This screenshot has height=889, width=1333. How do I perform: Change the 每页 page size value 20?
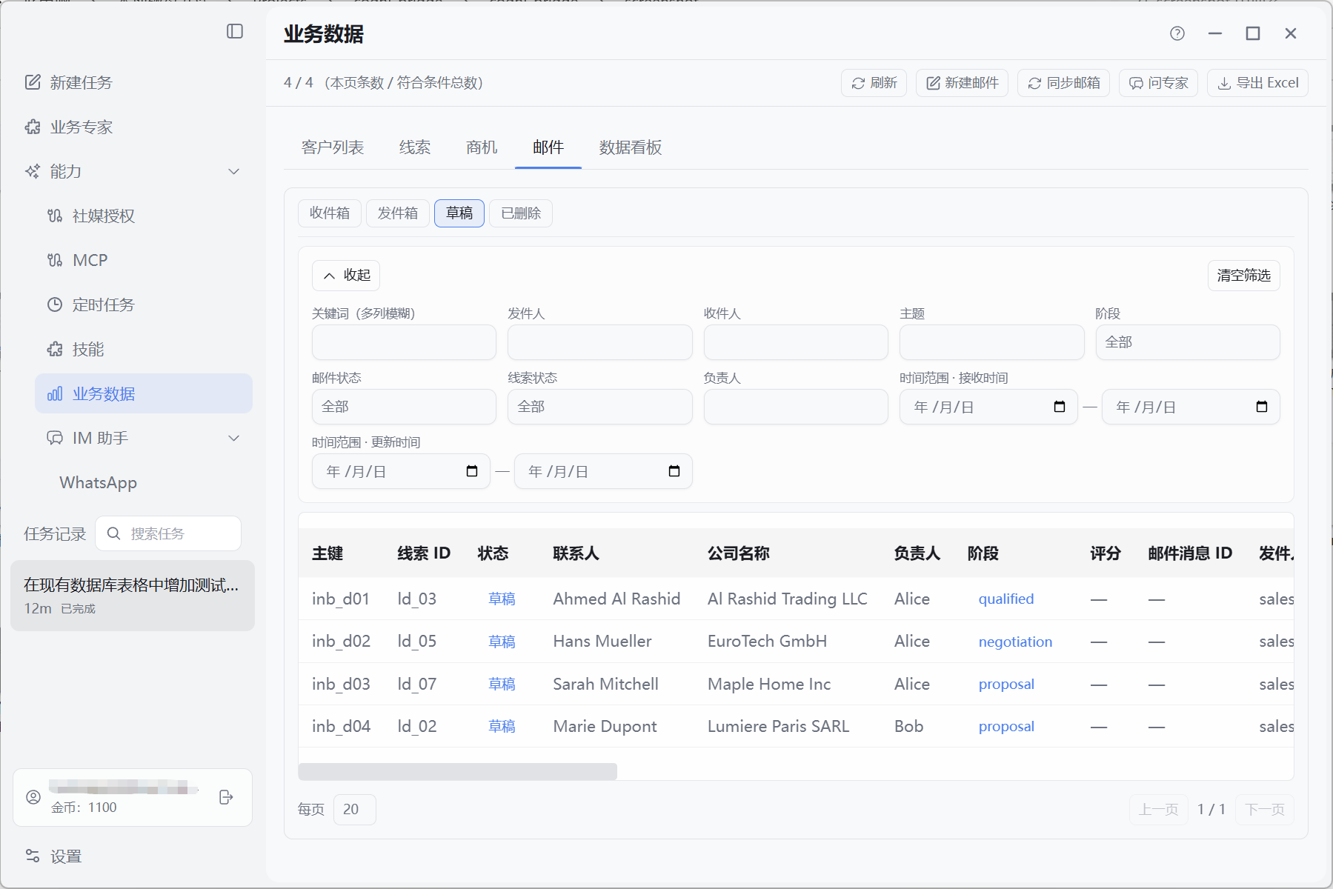(355, 809)
